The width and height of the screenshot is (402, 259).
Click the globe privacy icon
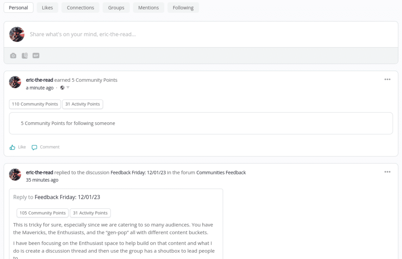62,88
